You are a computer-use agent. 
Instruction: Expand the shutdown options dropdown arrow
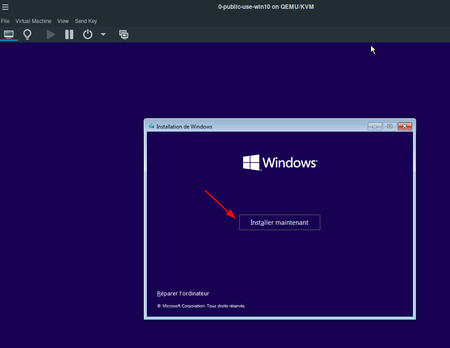103,34
